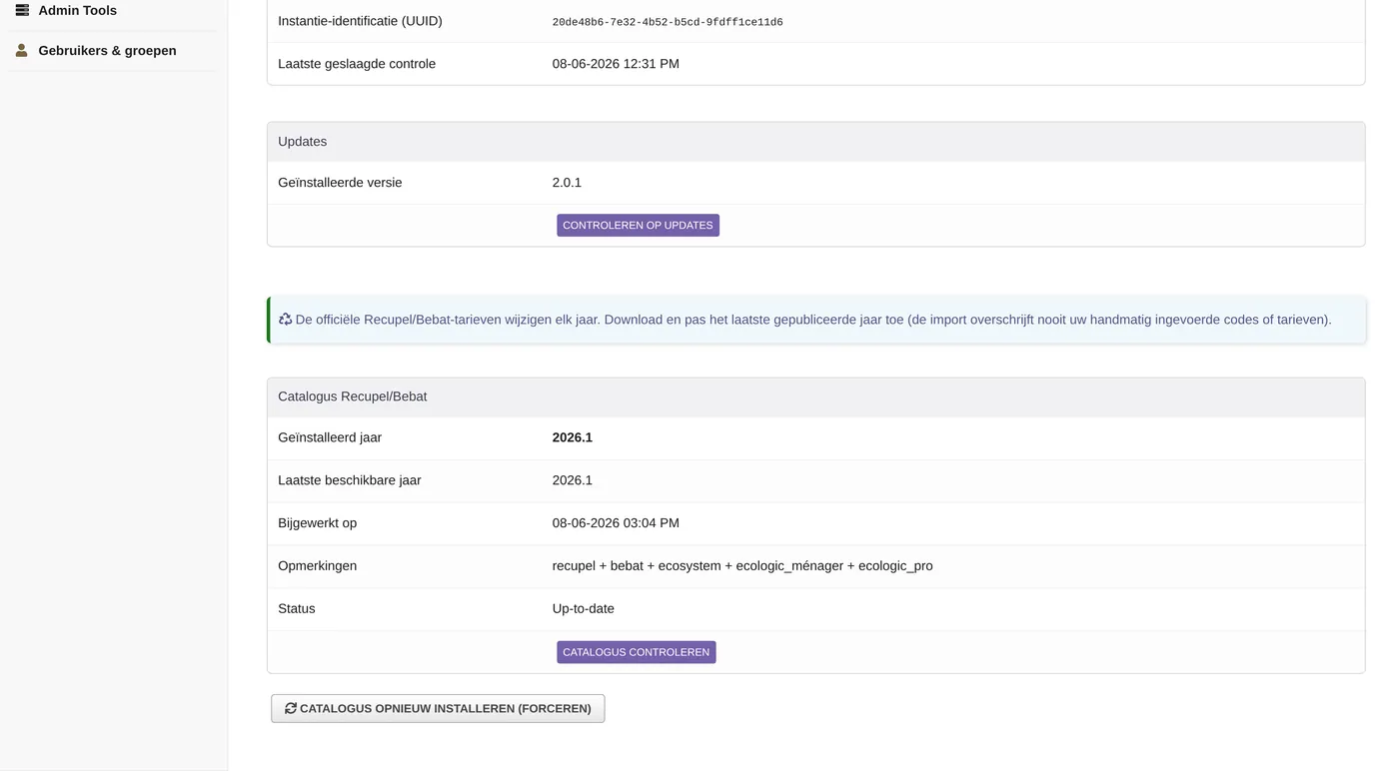Click the Laatste beschikbare jaar label
The width and height of the screenshot is (1399, 771).
349,480
